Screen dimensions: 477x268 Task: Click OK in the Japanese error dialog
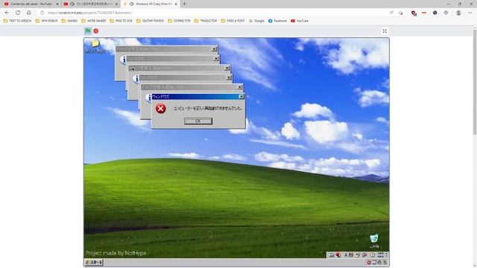(198, 121)
